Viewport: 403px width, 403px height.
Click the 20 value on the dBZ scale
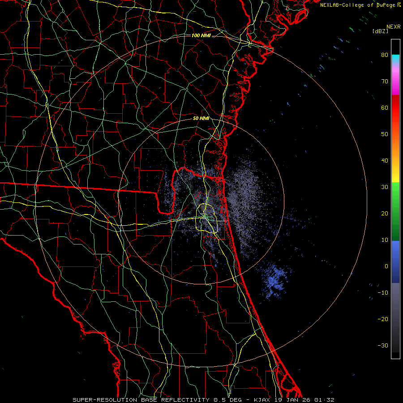[385, 213]
